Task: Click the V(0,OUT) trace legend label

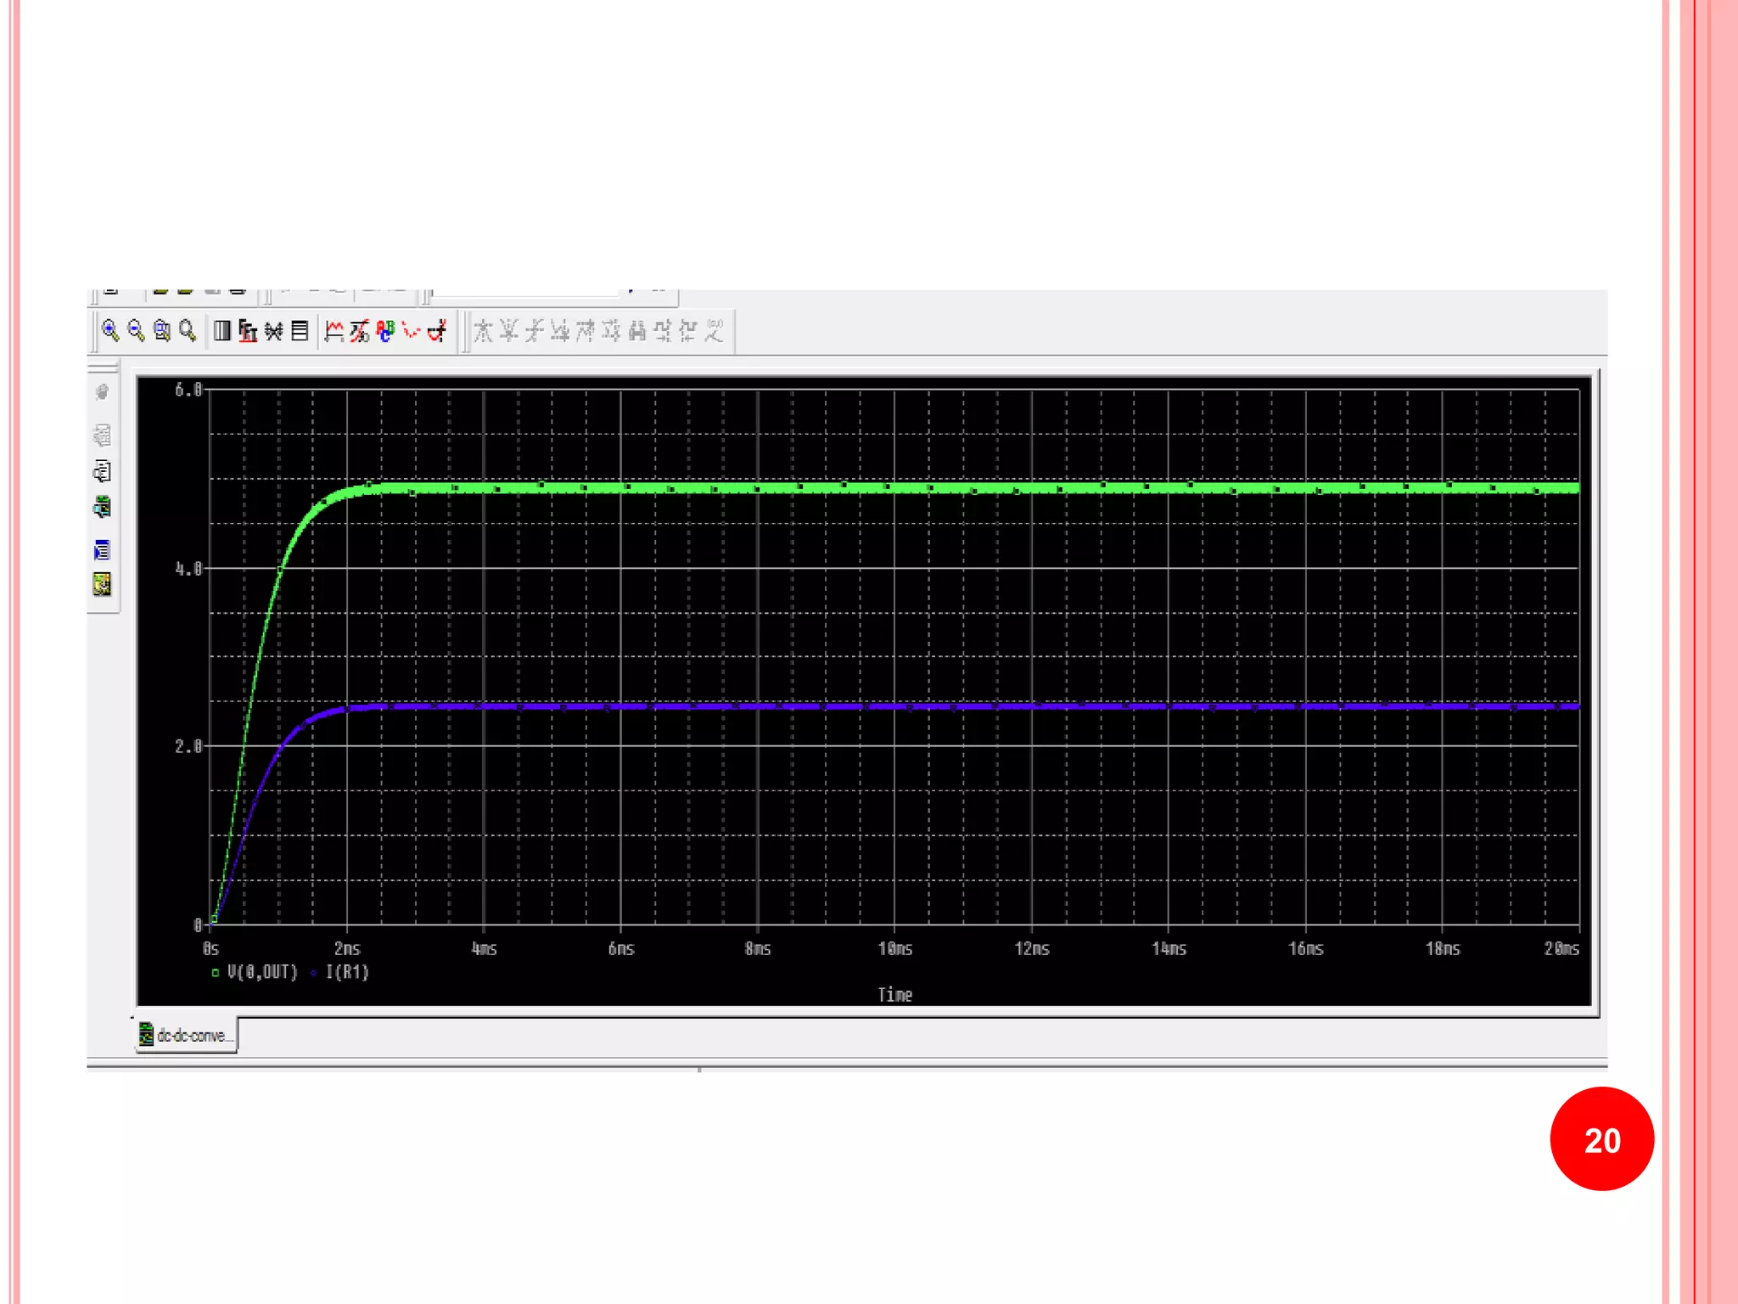Action: (262, 972)
